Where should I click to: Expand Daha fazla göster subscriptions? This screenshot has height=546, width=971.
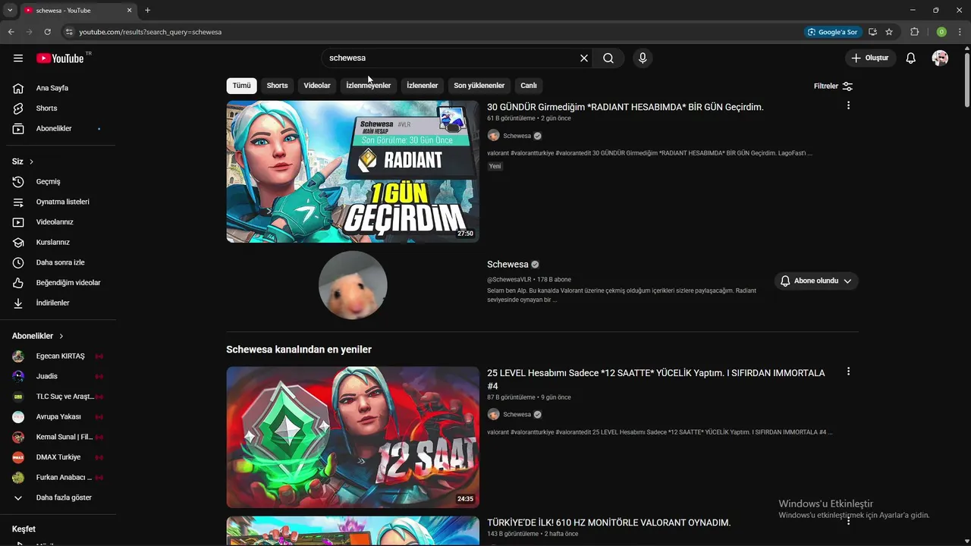58,497
